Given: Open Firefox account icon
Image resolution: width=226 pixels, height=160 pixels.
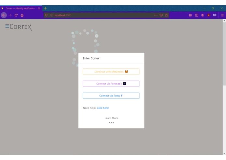Looking at the screenshot, I should [x=203, y=15].
